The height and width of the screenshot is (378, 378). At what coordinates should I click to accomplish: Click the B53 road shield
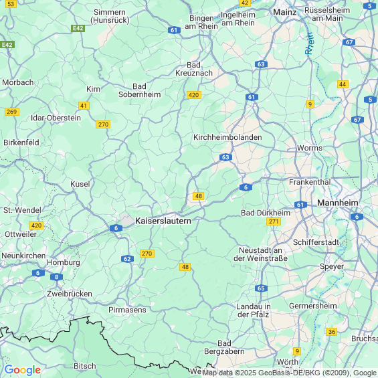click(11, 4)
